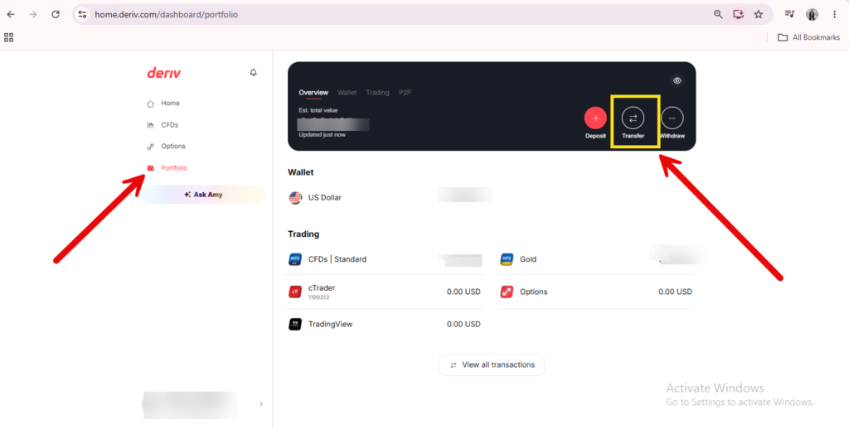This screenshot has height=429, width=849.
Task: Click the TradingView black icon
Action: (294, 325)
